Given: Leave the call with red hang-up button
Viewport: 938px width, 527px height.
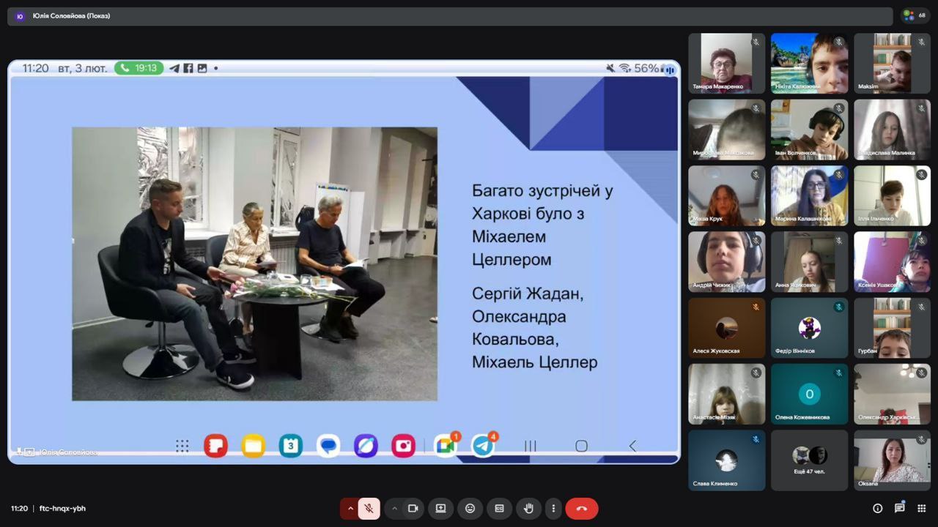Looking at the screenshot, I should (x=582, y=509).
